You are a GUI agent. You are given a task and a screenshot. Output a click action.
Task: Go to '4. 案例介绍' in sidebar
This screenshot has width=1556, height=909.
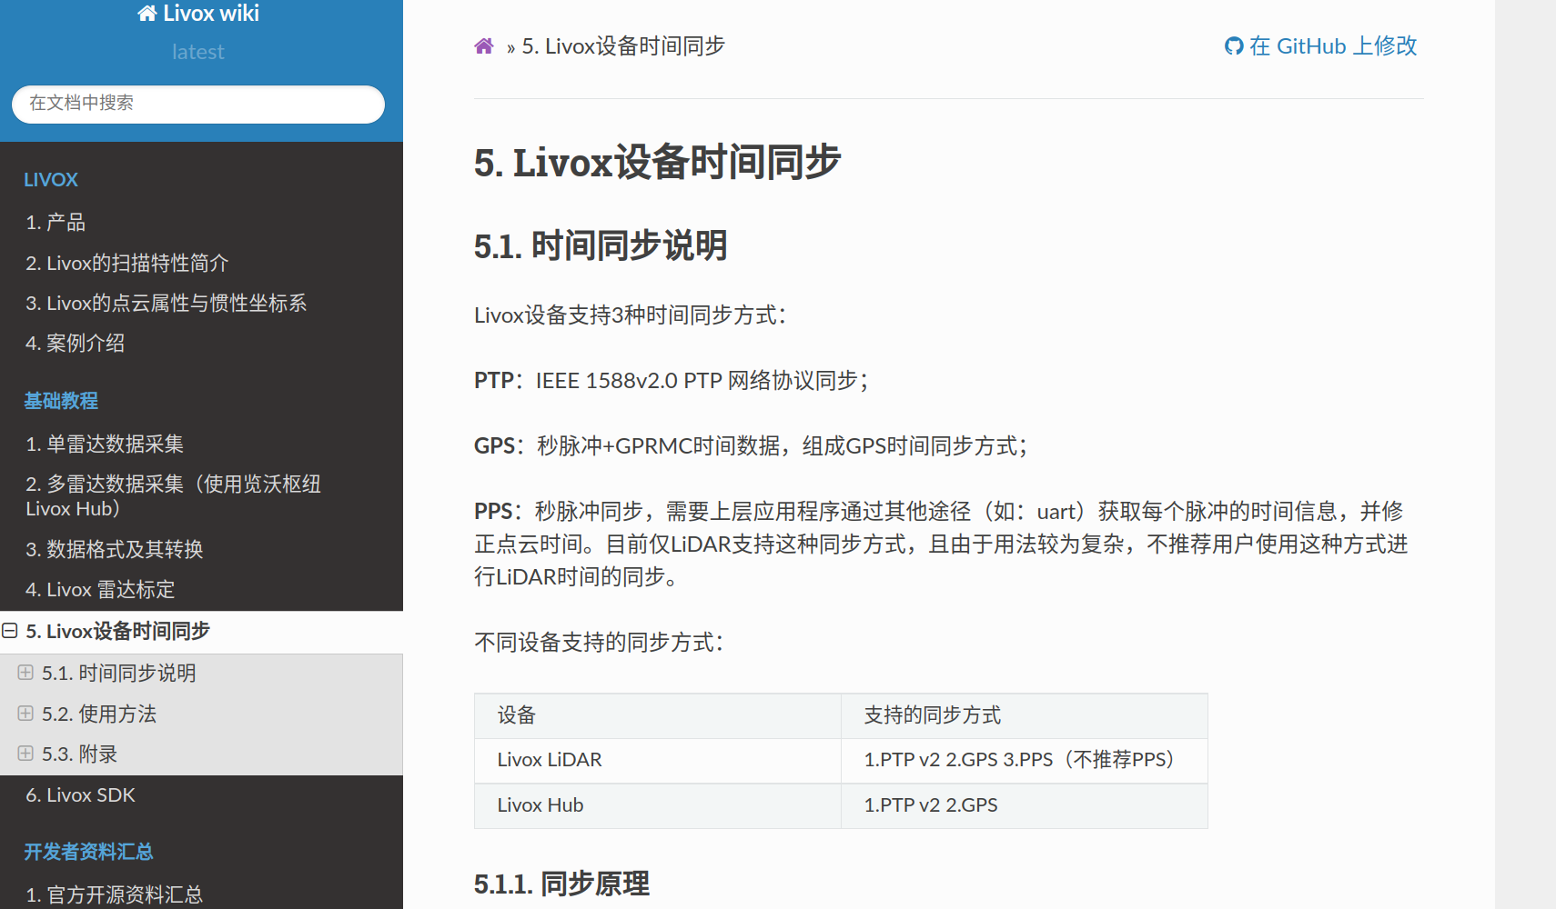click(201, 343)
